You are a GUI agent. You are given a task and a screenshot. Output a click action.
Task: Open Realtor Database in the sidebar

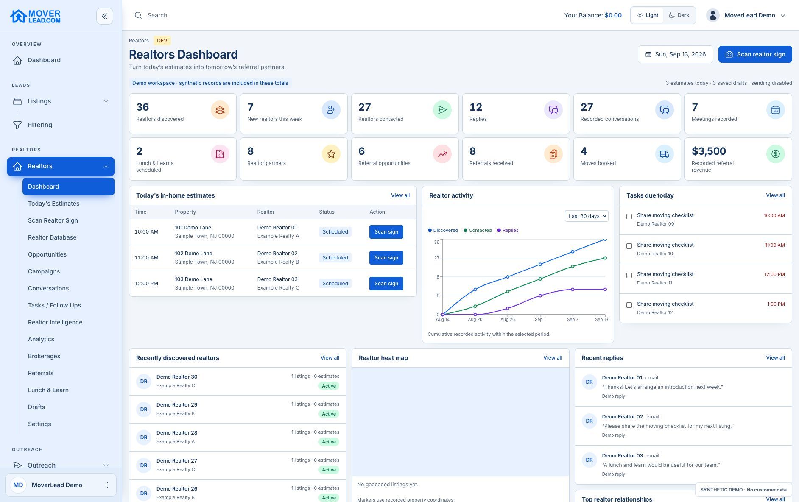(x=52, y=237)
